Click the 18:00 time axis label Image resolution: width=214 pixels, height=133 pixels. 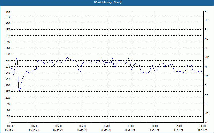click(155, 126)
